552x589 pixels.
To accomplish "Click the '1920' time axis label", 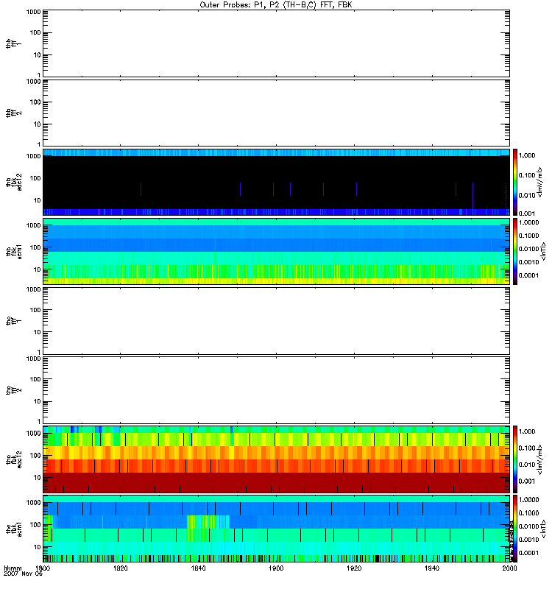I will point(354,568).
